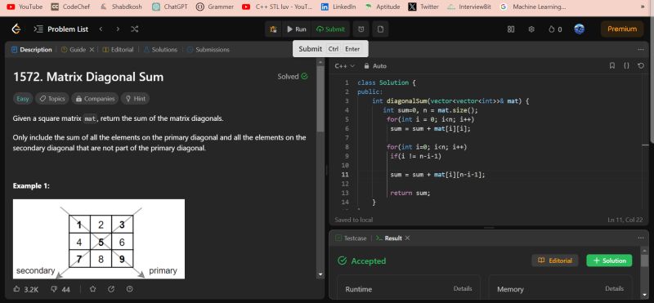Share the problem icon

(x=111, y=289)
